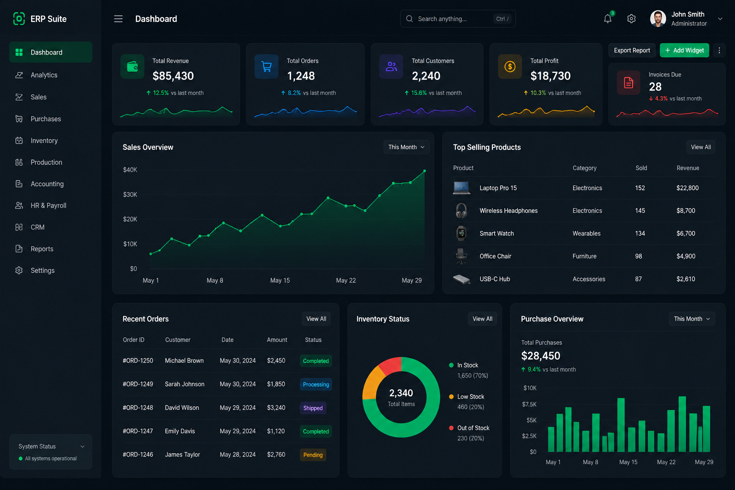Click the Total Customers people icon

(391, 67)
